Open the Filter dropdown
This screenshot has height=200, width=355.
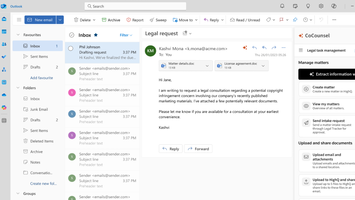coord(126,35)
